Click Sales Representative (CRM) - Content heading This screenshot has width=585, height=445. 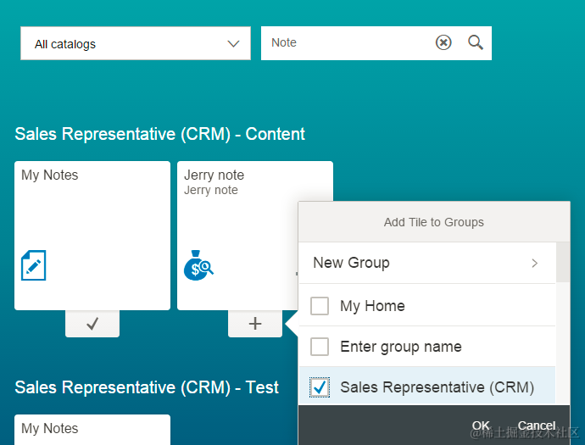pos(159,134)
